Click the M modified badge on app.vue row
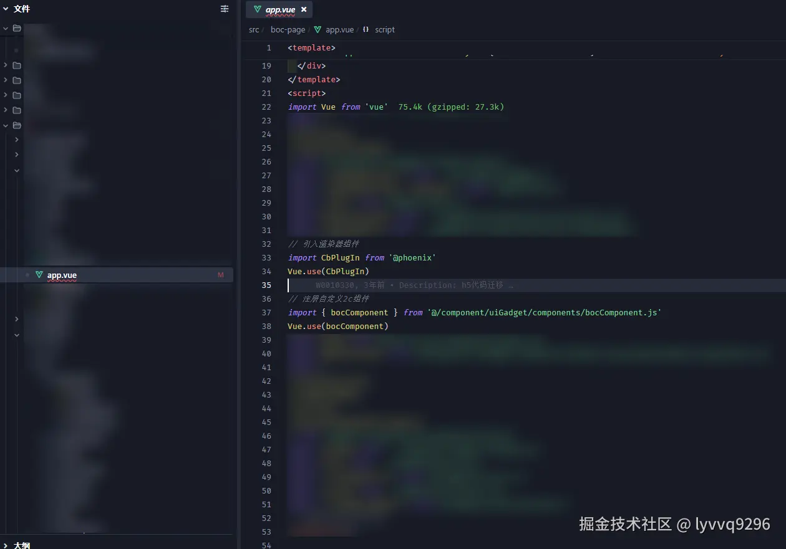 220,275
